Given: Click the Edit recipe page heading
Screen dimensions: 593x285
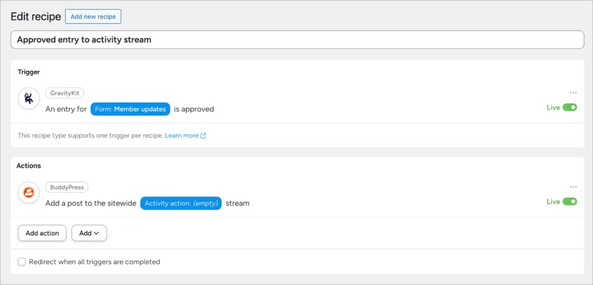Looking at the screenshot, I should click(x=35, y=17).
